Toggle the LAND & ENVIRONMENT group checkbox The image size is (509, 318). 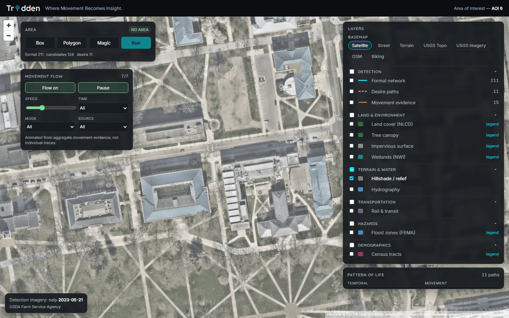352,115
